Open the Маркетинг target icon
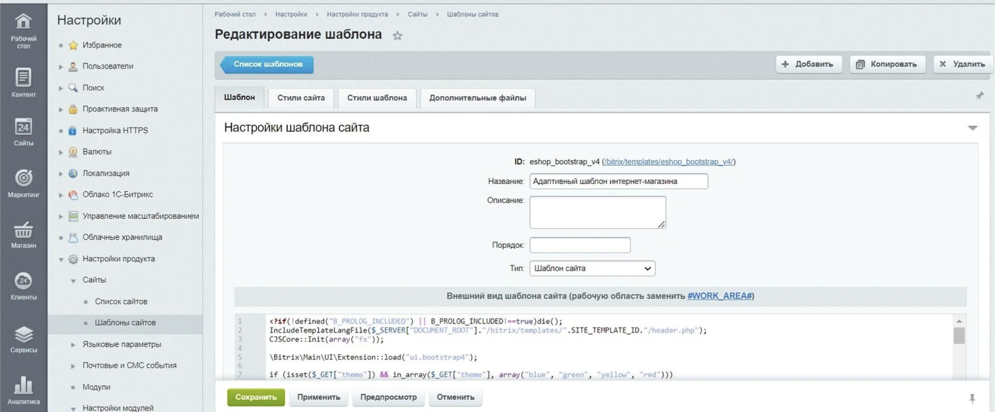Viewport: 995px width, 412px height. coord(23,178)
